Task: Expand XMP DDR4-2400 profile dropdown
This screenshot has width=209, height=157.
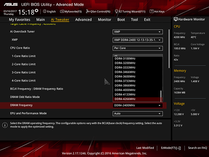Action: [x=138, y=40]
